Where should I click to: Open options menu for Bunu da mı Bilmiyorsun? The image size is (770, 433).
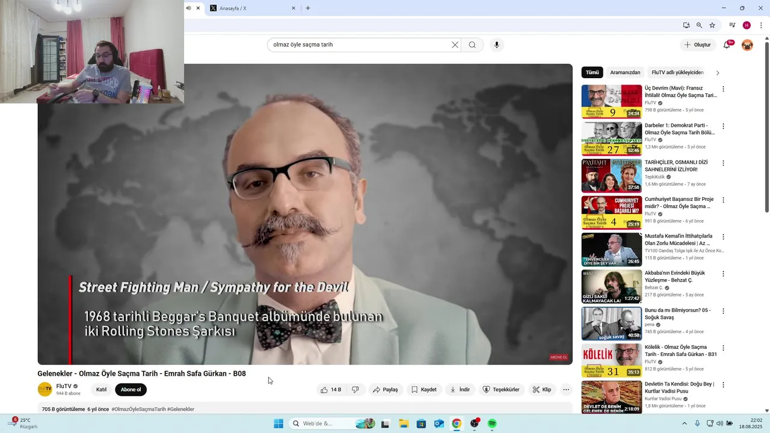pos(723,311)
